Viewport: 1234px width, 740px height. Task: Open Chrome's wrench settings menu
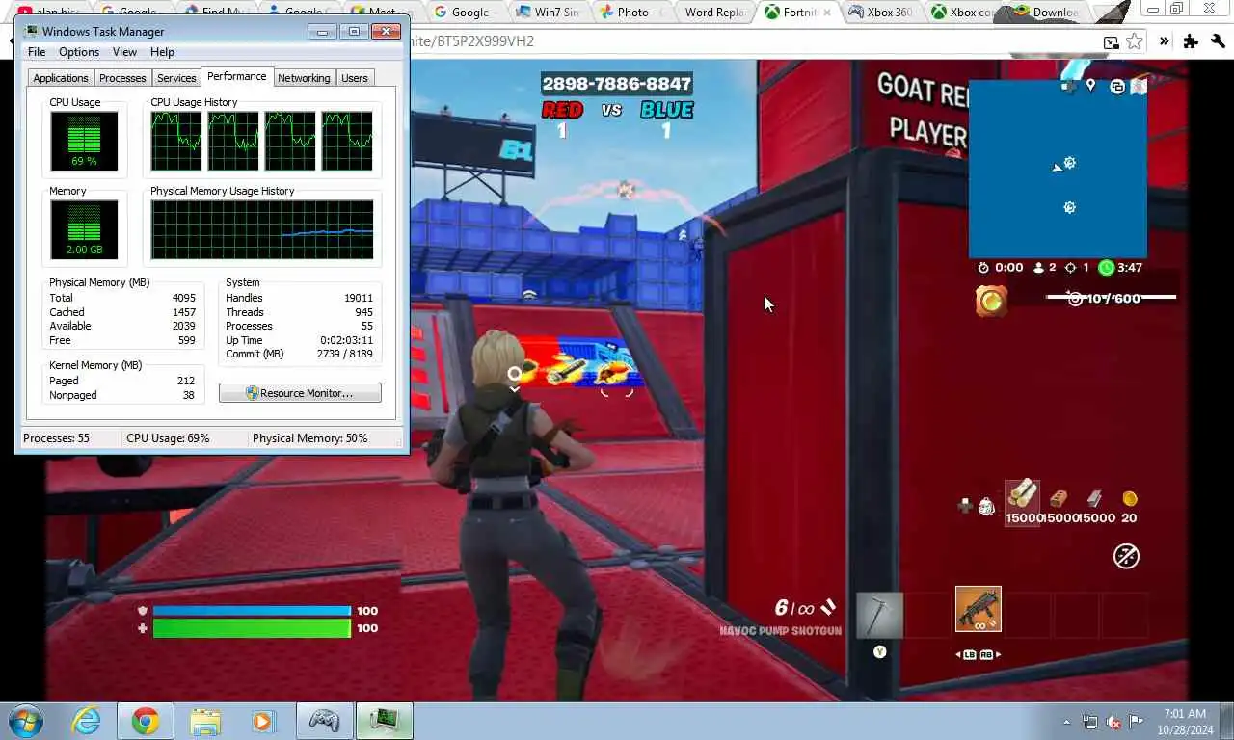point(1217,41)
